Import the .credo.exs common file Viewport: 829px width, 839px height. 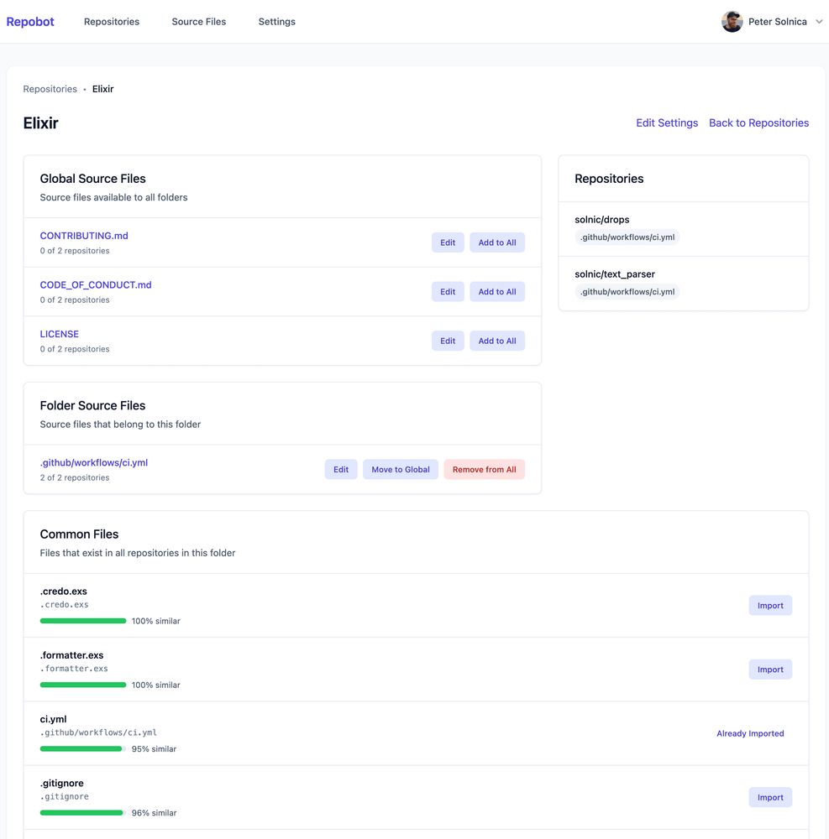coord(770,605)
